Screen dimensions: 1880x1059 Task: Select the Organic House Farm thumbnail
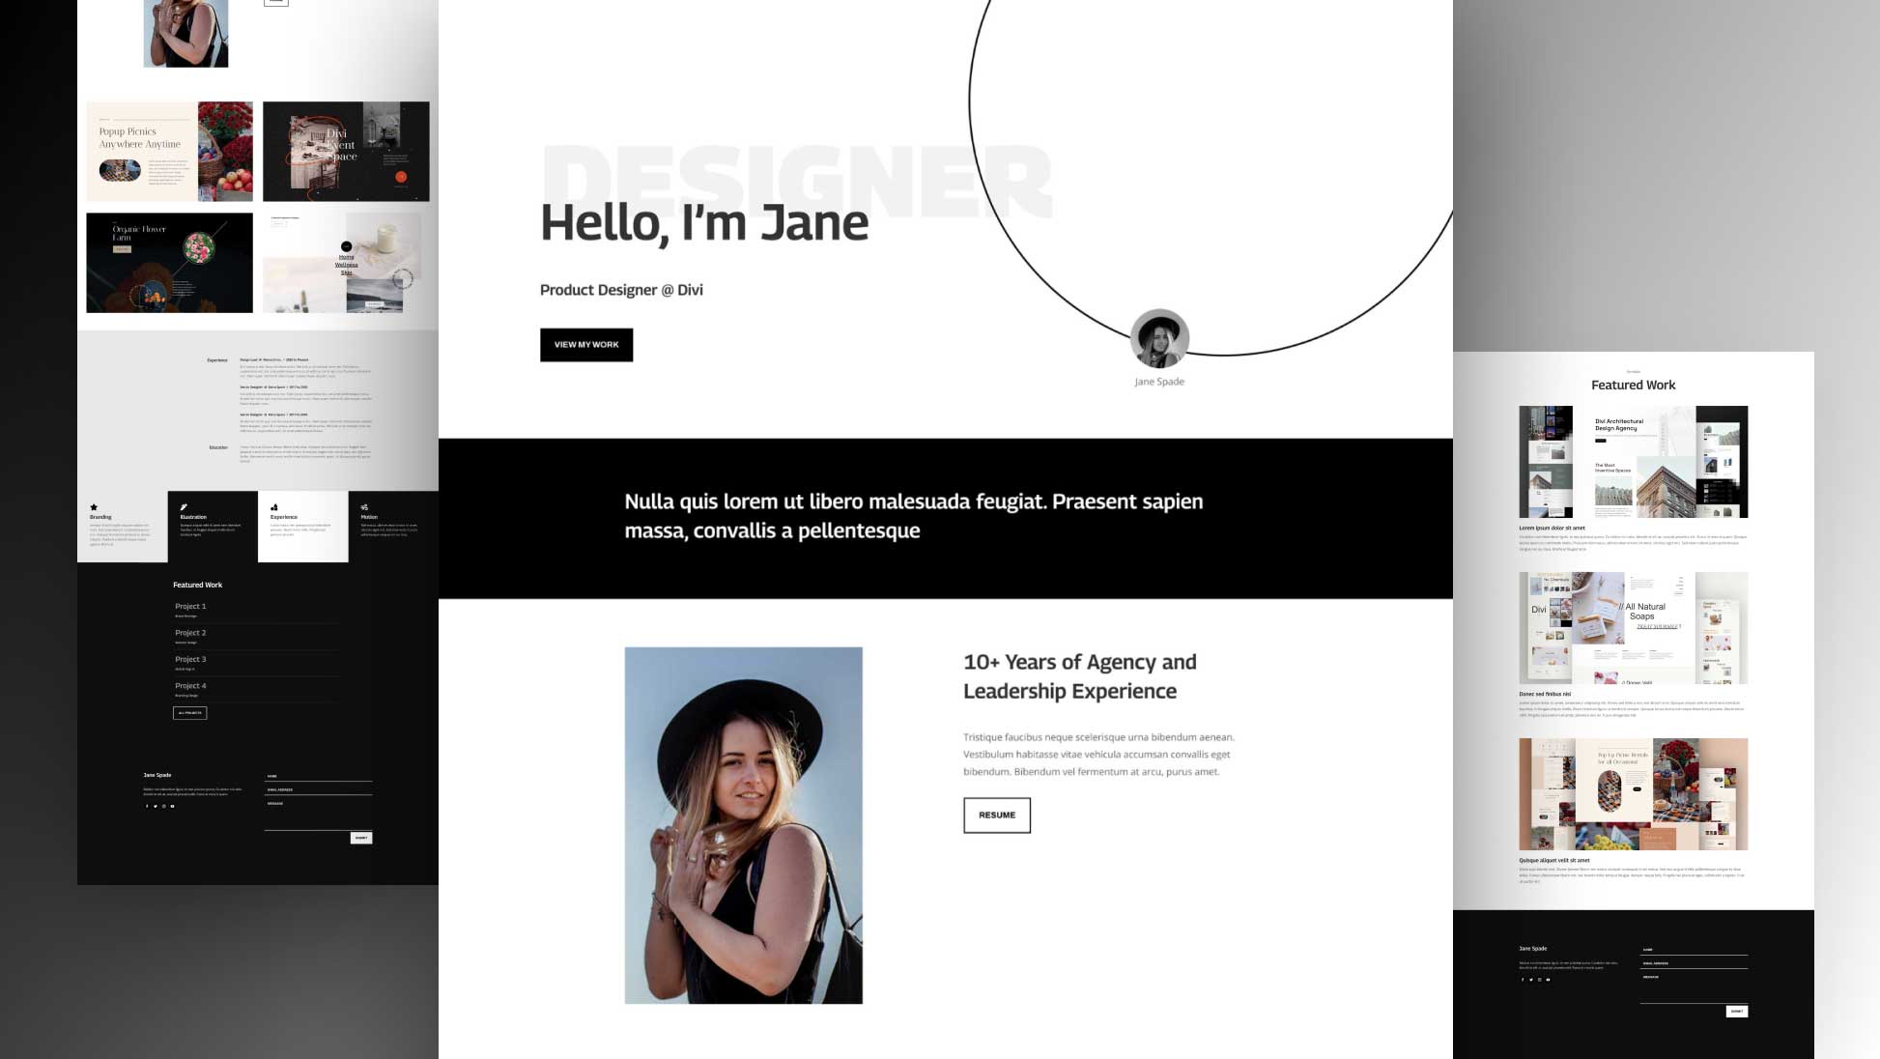tap(168, 258)
